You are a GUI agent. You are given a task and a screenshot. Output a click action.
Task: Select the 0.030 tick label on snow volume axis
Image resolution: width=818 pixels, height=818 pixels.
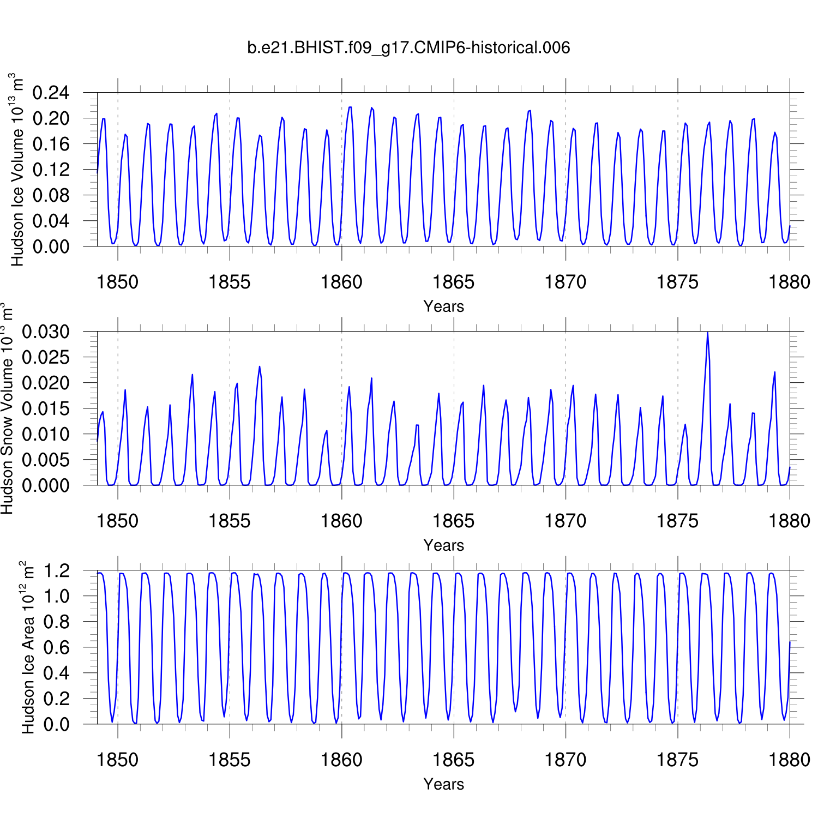click(x=46, y=332)
